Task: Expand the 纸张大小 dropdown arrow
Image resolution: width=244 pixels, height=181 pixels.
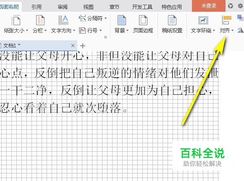Action: point(27,31)
